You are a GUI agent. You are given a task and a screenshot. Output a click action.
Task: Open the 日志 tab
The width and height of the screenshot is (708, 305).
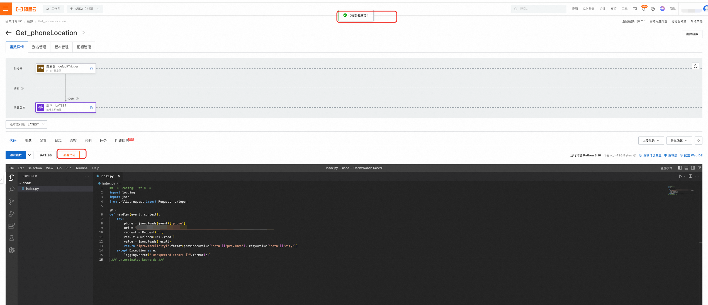click(x=58, y=141)
